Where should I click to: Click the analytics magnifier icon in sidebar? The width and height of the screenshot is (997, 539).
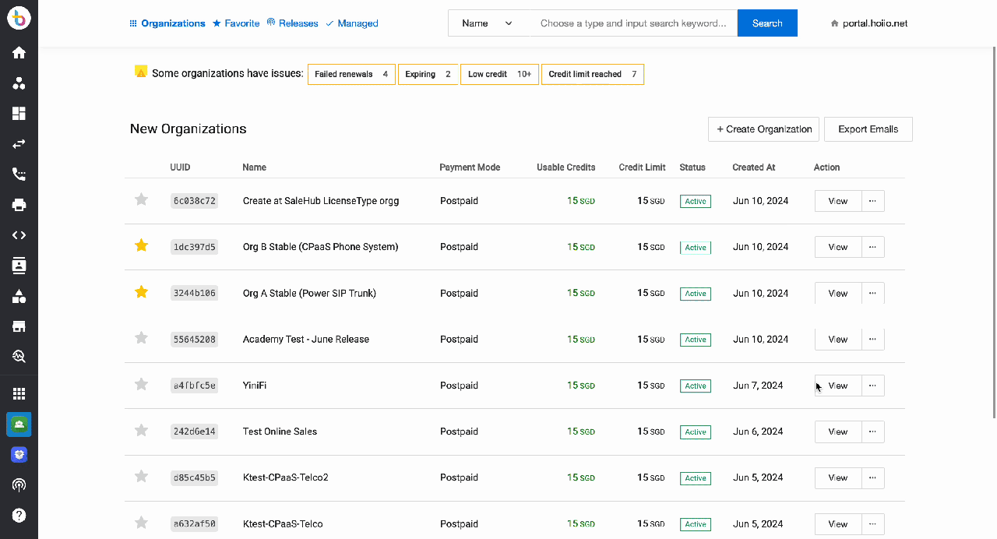click(x=19, y=357)
